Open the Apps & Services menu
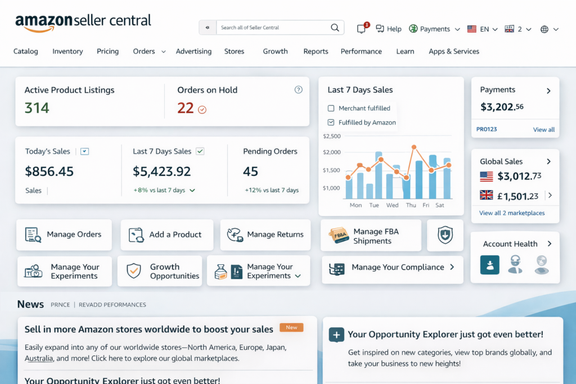This screenshot has height=384, width=576. [454, 51]
